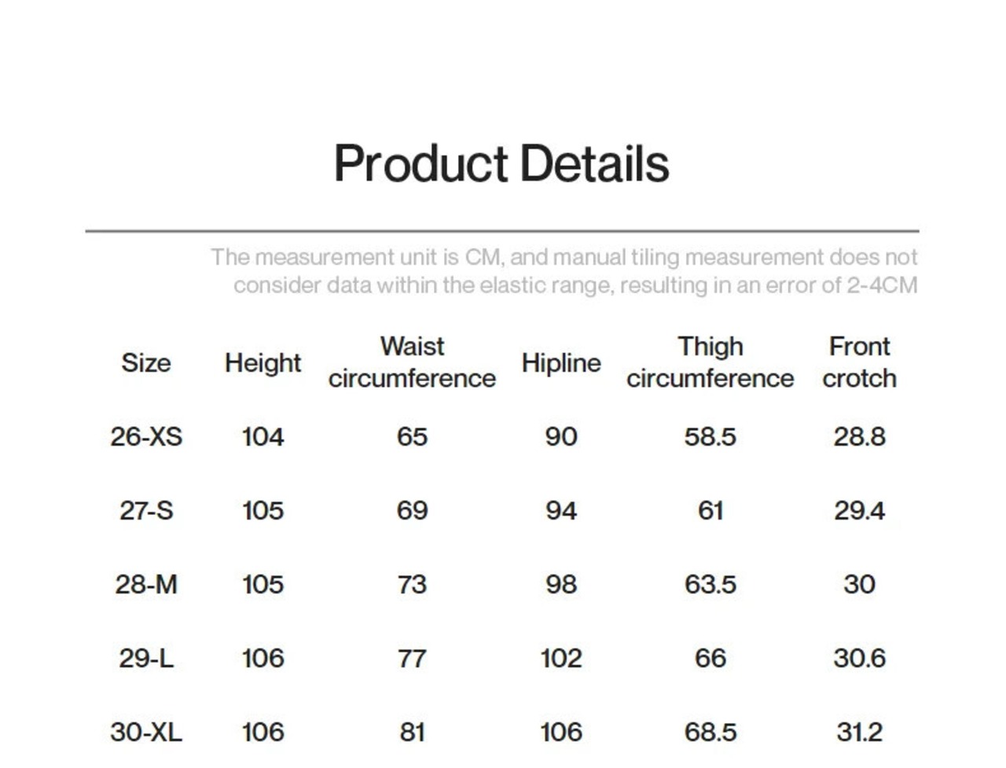Select the Height column header
The width and height of the screenshot is (1006, 768).
pos(263,362)
